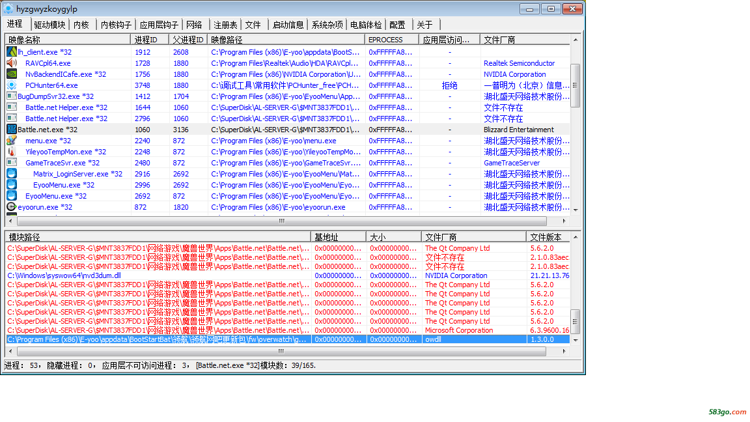The image size is (750, 422).
Task: Sort processes by 进程ID column header
Action: (149, 40)
